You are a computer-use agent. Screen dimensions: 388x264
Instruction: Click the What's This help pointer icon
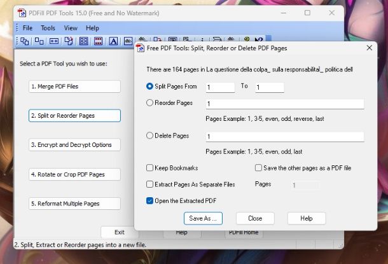coord(259,39)
